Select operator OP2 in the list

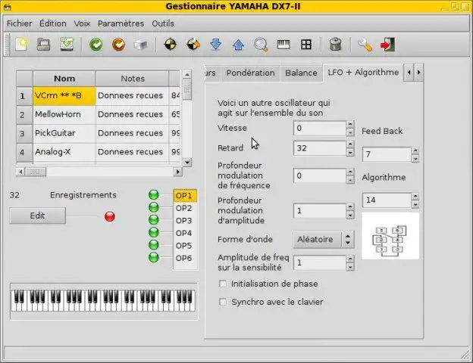(x=185, y=208)
